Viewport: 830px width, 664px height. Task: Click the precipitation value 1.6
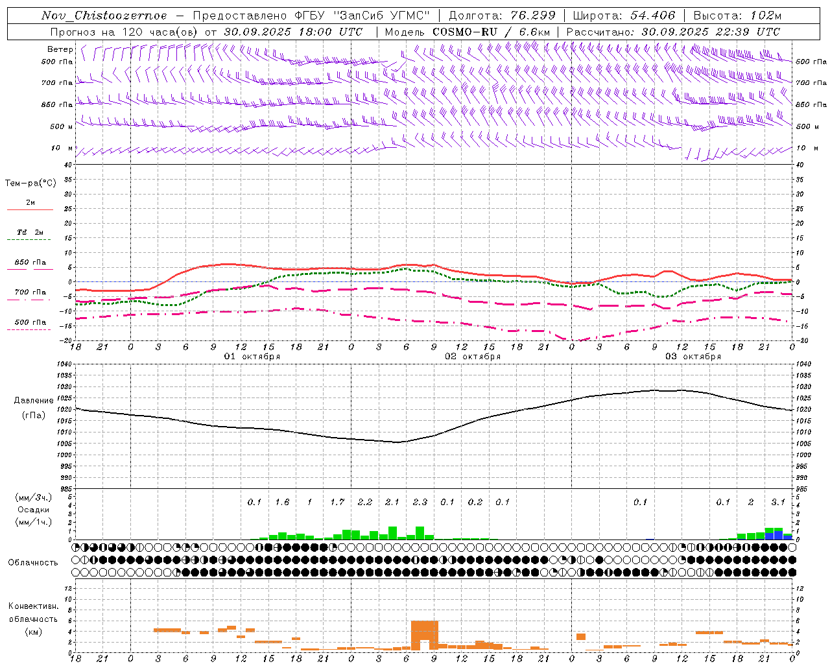coord(282,502)
